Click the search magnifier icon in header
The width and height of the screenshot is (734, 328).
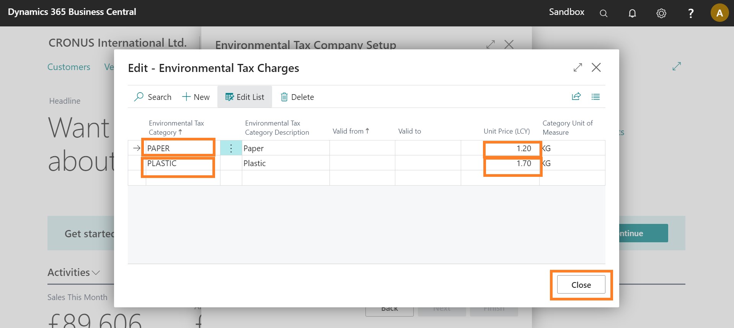click(x=604, y=13)
